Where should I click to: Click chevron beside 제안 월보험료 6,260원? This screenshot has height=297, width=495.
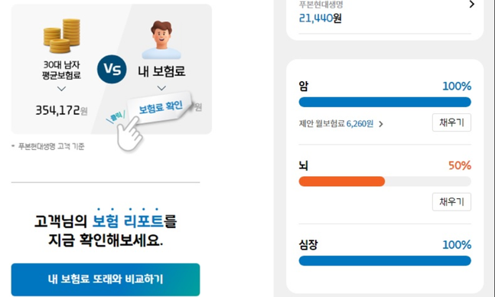(381, 124)
